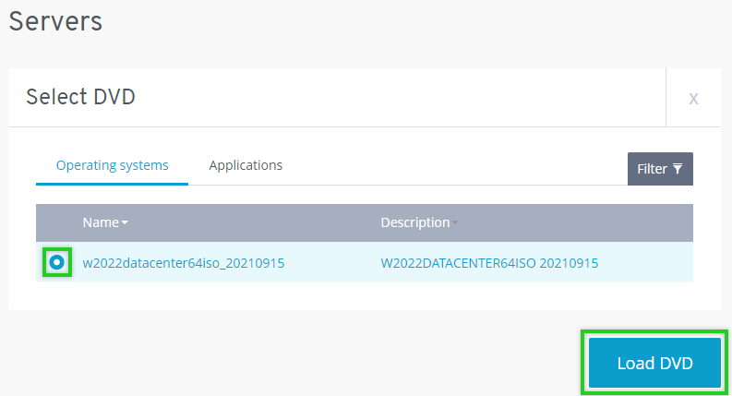Screen dimensions: 732x396
Task: Click the Load DVD button
Action: pyautogui.click(x=654, y=363)
